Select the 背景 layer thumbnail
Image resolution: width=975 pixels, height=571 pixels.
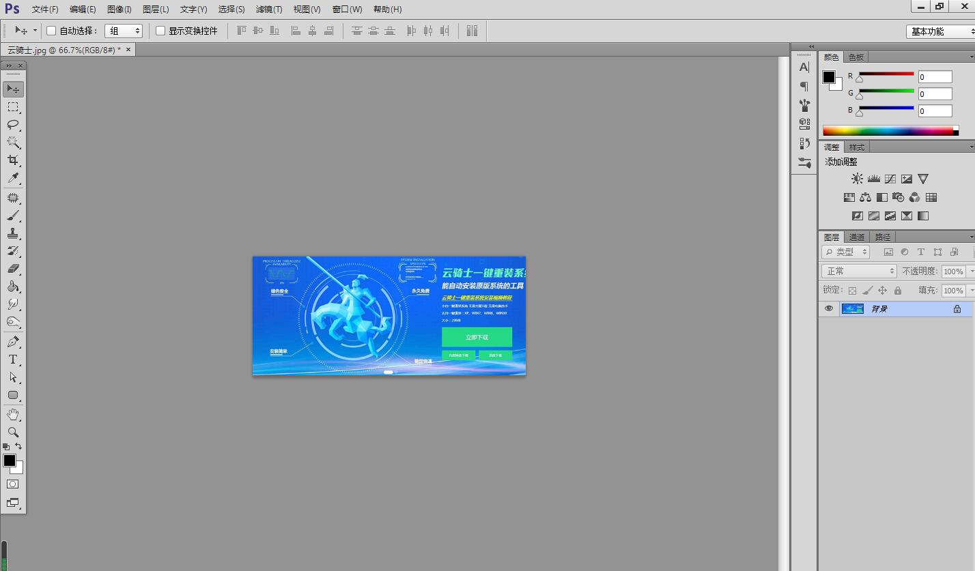pos(852,308)
